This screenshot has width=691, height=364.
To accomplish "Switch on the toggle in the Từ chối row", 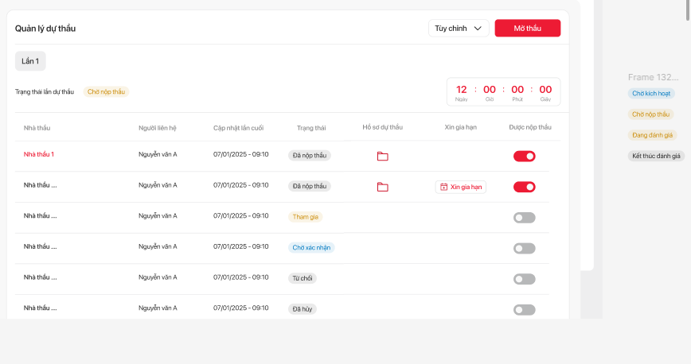I will tap(524, 279).
